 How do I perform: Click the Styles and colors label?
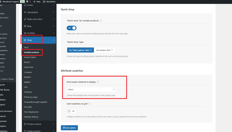click(x=35, y=19)
